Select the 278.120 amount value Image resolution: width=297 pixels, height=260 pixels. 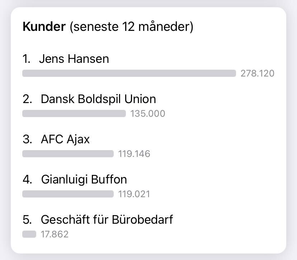coord(258,73)
